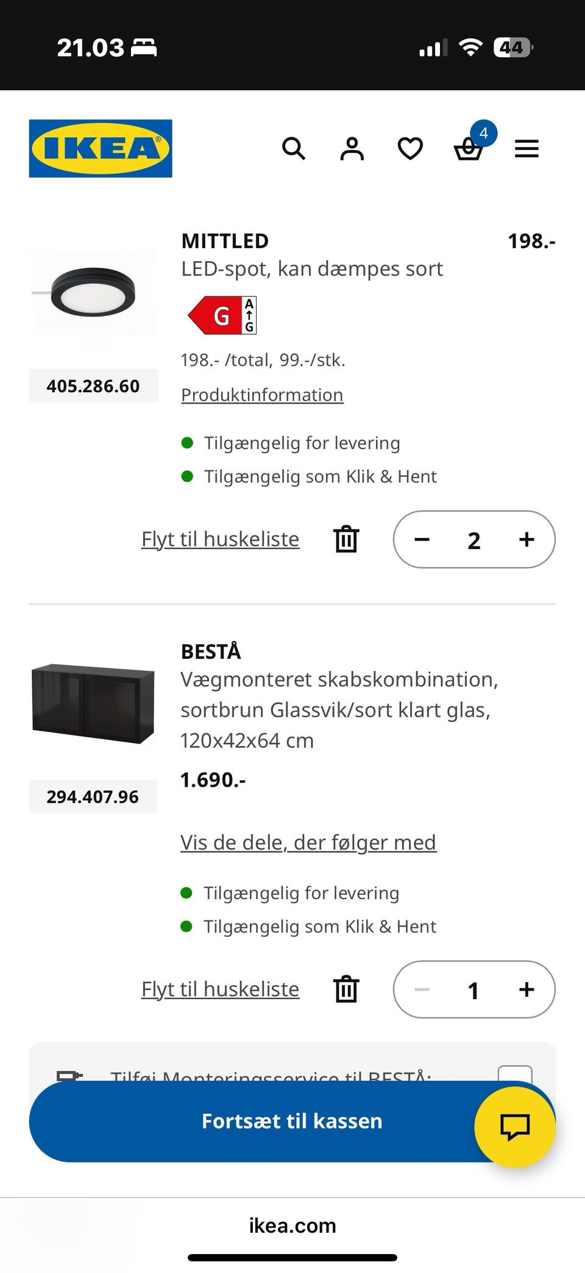
Task: Expand 'Vis de dele, der følger med'
Action: point(308,842)
